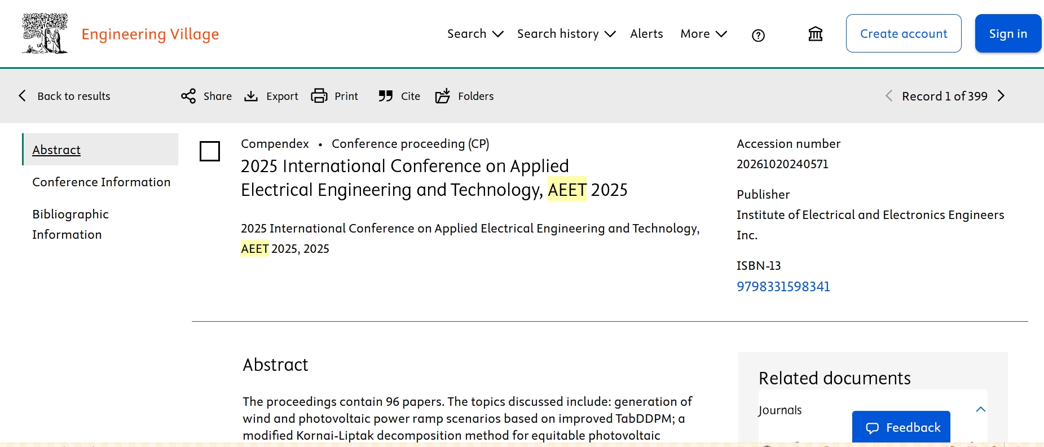Click the Export download icon
1044x447 pixels.
click(x=251, y=96)
